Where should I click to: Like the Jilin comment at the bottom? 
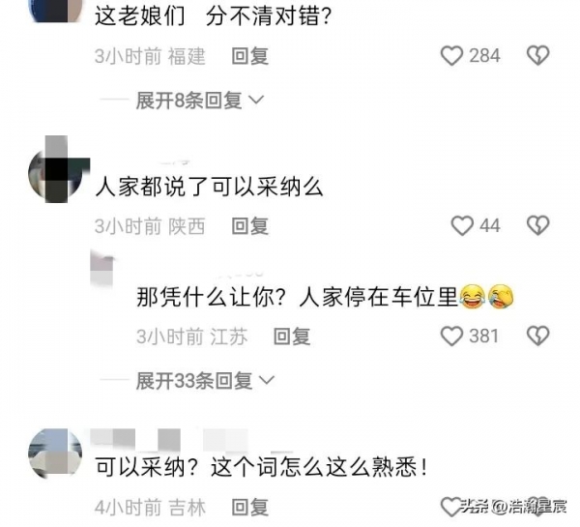pos(450,507)
